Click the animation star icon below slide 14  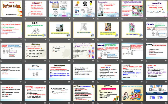click(x=146, y=40)
